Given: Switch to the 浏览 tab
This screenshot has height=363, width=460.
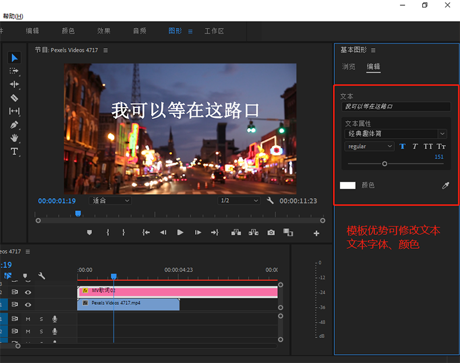Looking at the screenshot, I should point(349,66).
